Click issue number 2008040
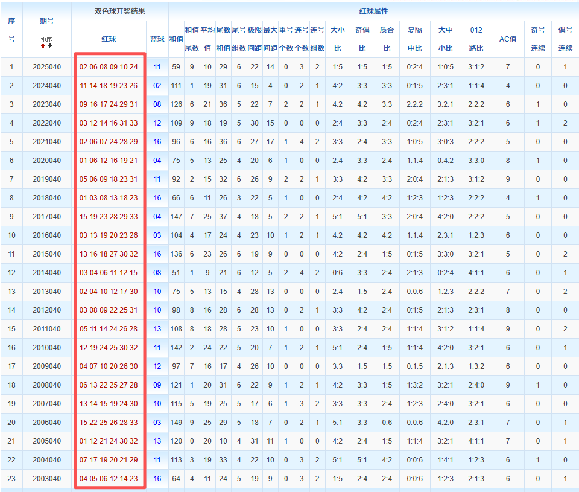 click(46, 385)
